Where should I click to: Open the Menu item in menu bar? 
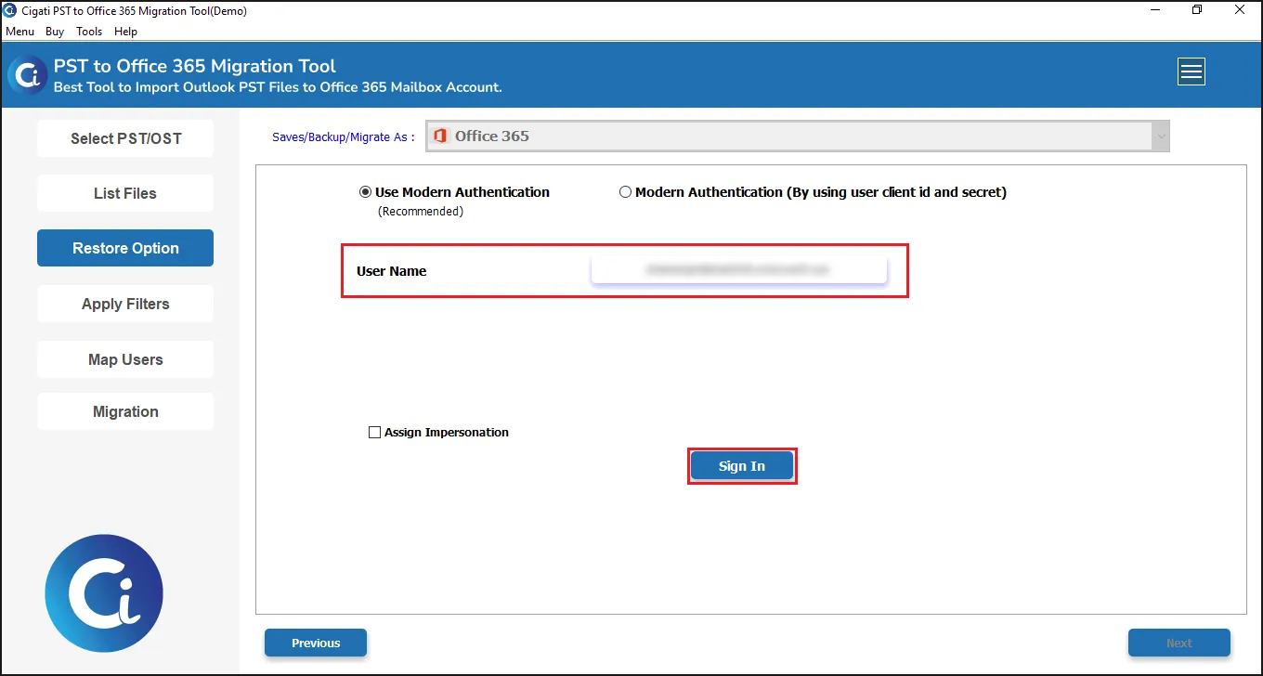20,32
